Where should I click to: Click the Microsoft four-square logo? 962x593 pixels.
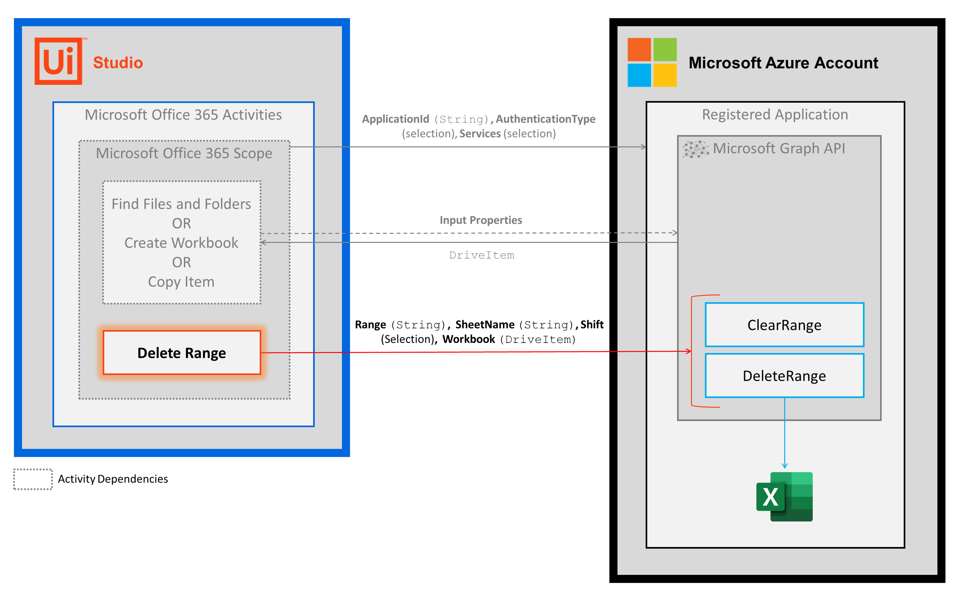pos(652,62)
